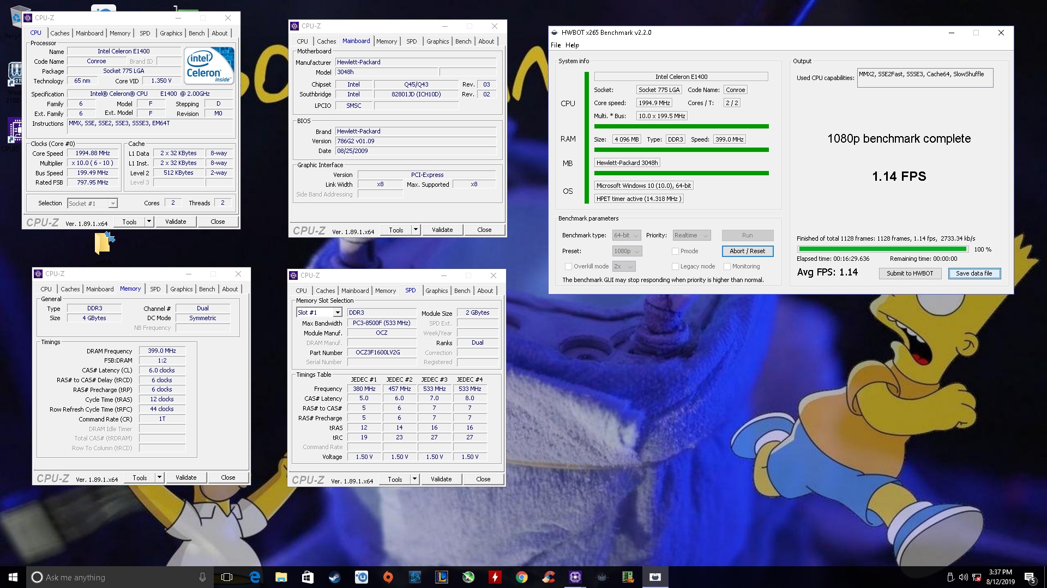The height and width of the screenshot is (588, 1047).
Task: Enable the Pmode checkbox
Action: [x=675, y=251]
